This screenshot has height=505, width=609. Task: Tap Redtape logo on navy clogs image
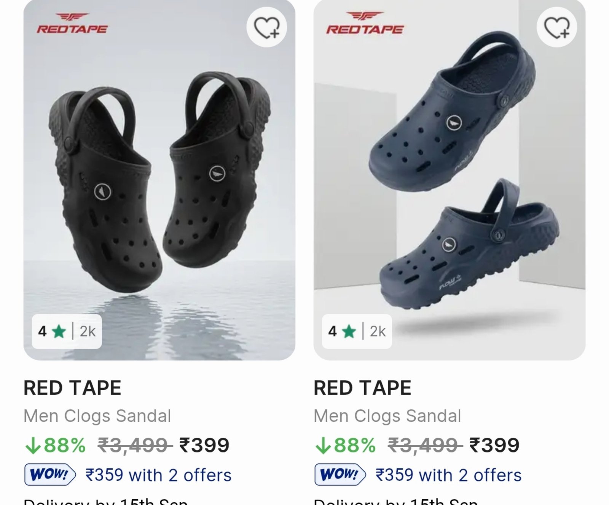pyautogui.click(x=365, y=24)
